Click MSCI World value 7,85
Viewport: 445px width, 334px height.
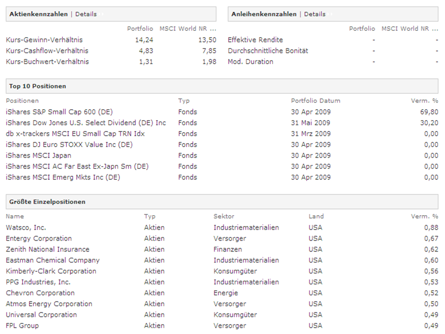pos(209,51)
